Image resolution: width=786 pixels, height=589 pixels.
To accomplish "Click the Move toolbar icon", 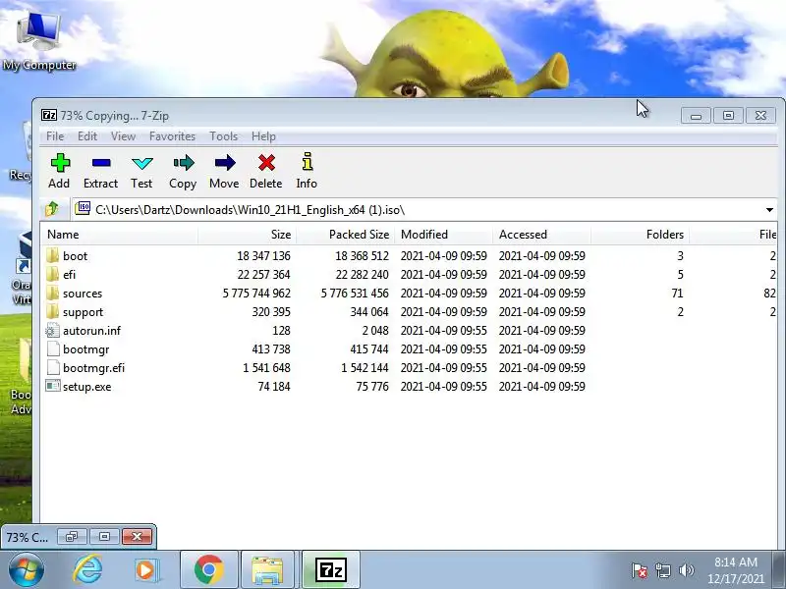I will [225, 163].
